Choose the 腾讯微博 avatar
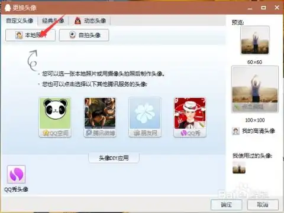This screenshot has height=213, width=284. (100, 117)
